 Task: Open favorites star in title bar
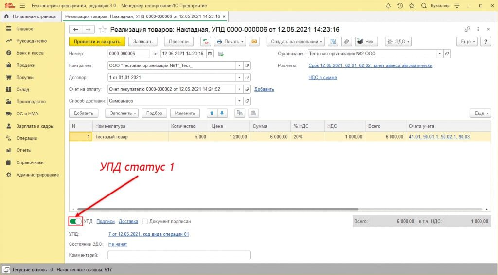coord(412,6)
